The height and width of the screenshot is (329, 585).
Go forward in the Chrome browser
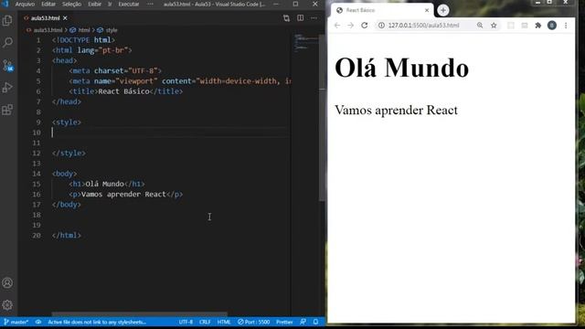point(351,26)
